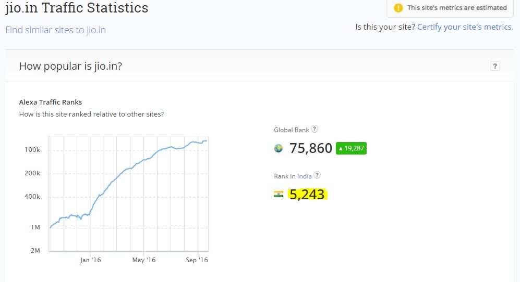This screenshot has height=282, width=520.
Task: Click the 100k rank axis label
Action: 32,150
